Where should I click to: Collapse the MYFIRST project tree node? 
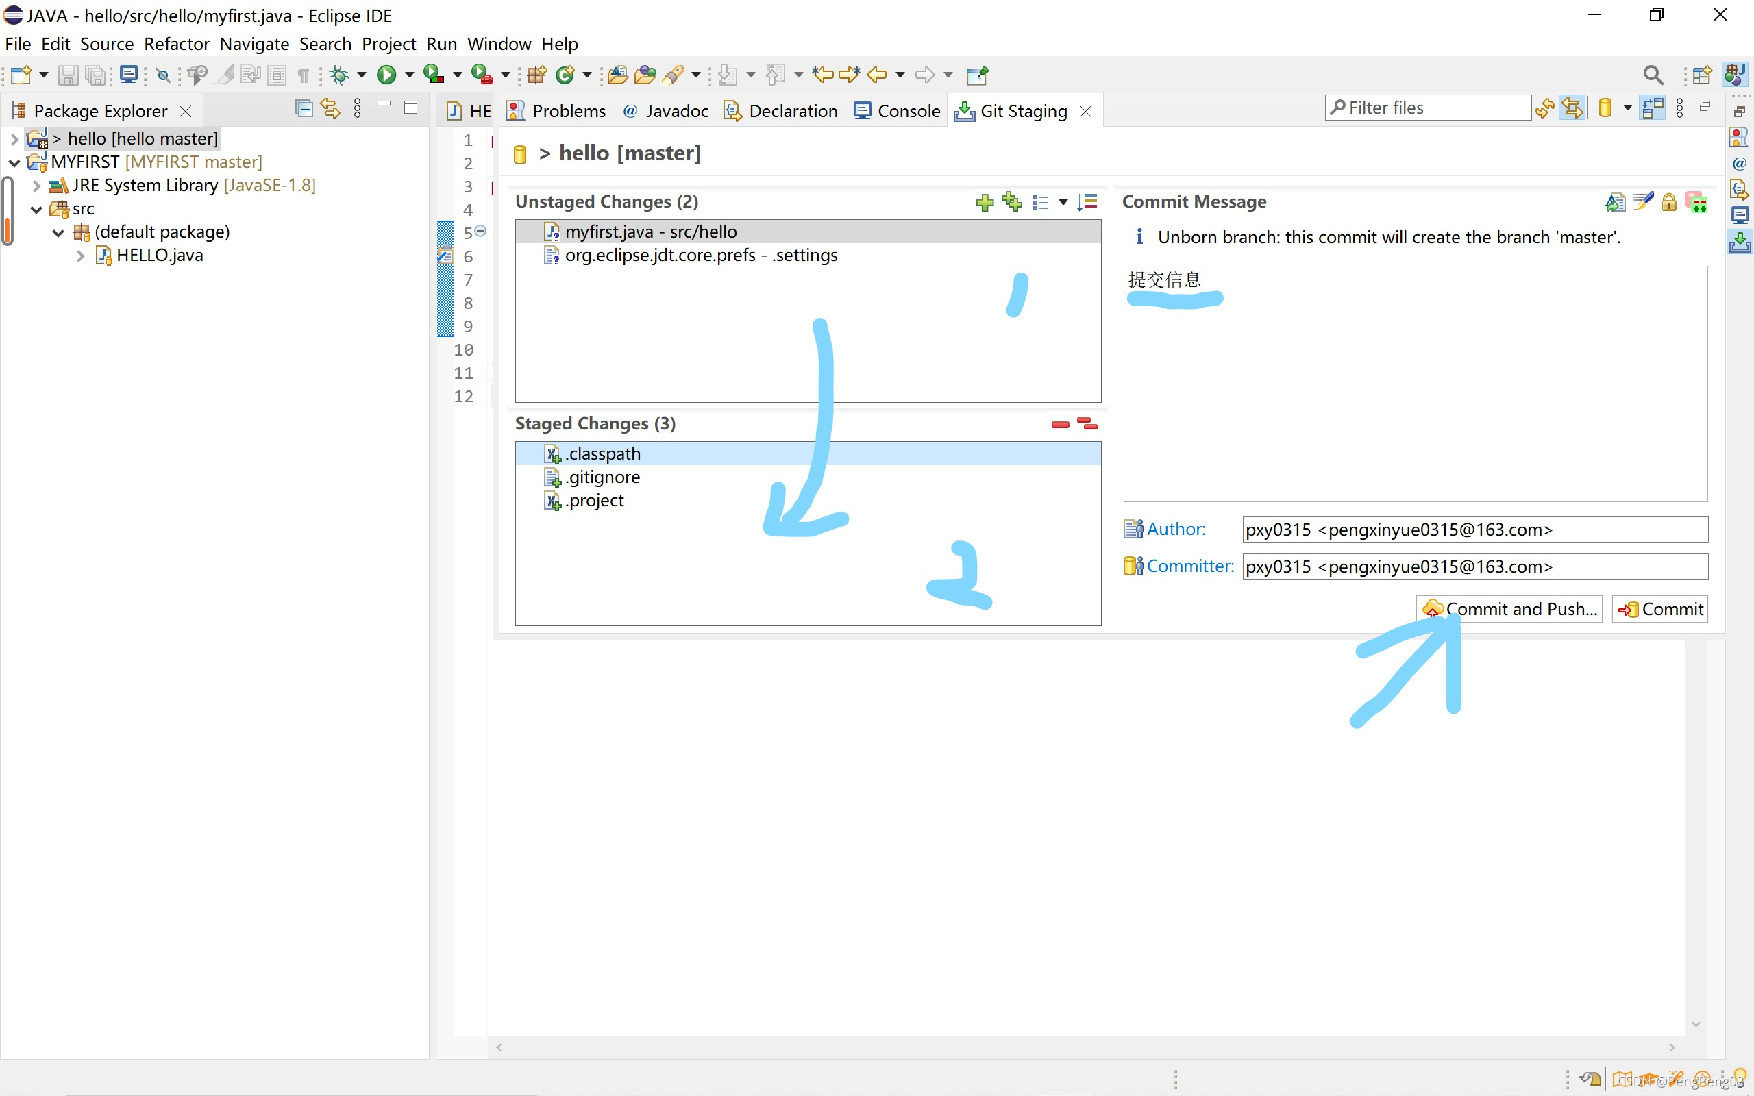(x=14, y=162)
